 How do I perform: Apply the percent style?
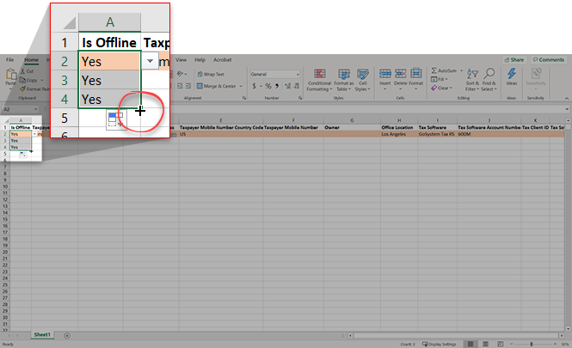point(268,86)
